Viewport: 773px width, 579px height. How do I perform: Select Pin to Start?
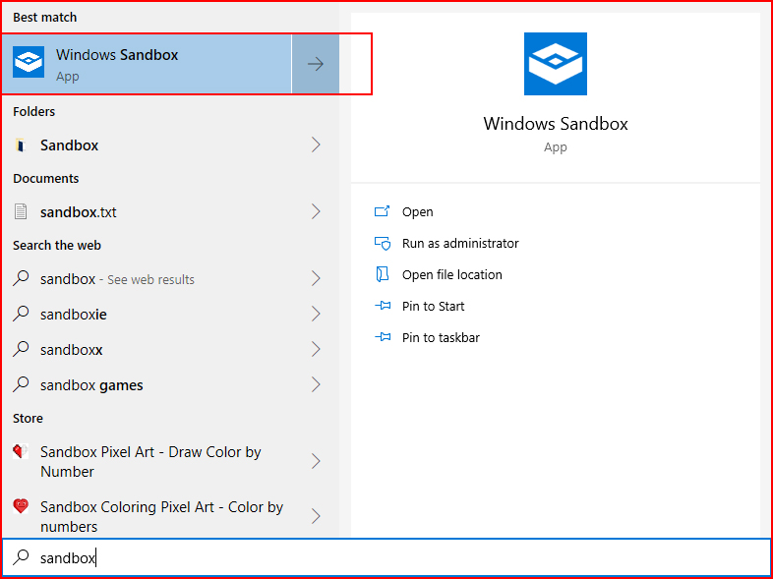tap(434, 306)
